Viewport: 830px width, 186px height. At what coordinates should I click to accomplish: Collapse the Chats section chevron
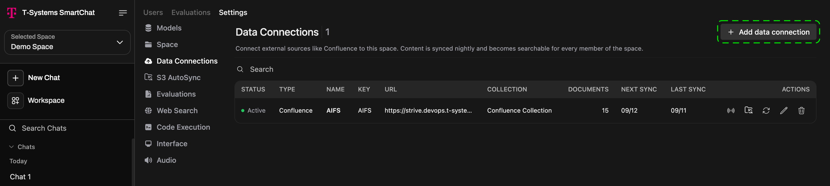(12, 147)
